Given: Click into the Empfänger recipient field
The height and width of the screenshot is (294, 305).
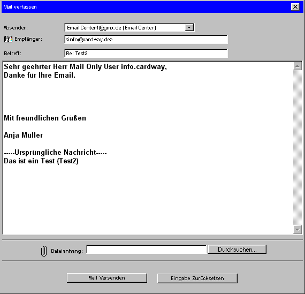Looking at the screenshot, I should pyautogui.click(x=146, y=40).
